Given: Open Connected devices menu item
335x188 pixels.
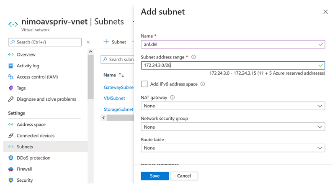Looking at the screenshot, I should click(36, 136).
